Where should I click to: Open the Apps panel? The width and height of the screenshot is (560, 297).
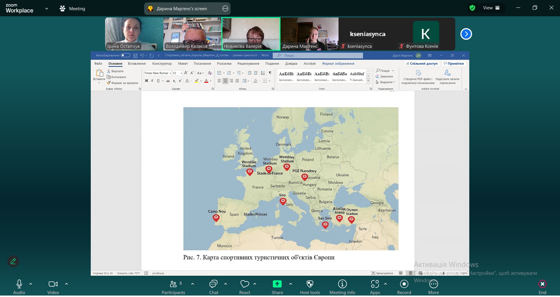[x=375, y=284]
